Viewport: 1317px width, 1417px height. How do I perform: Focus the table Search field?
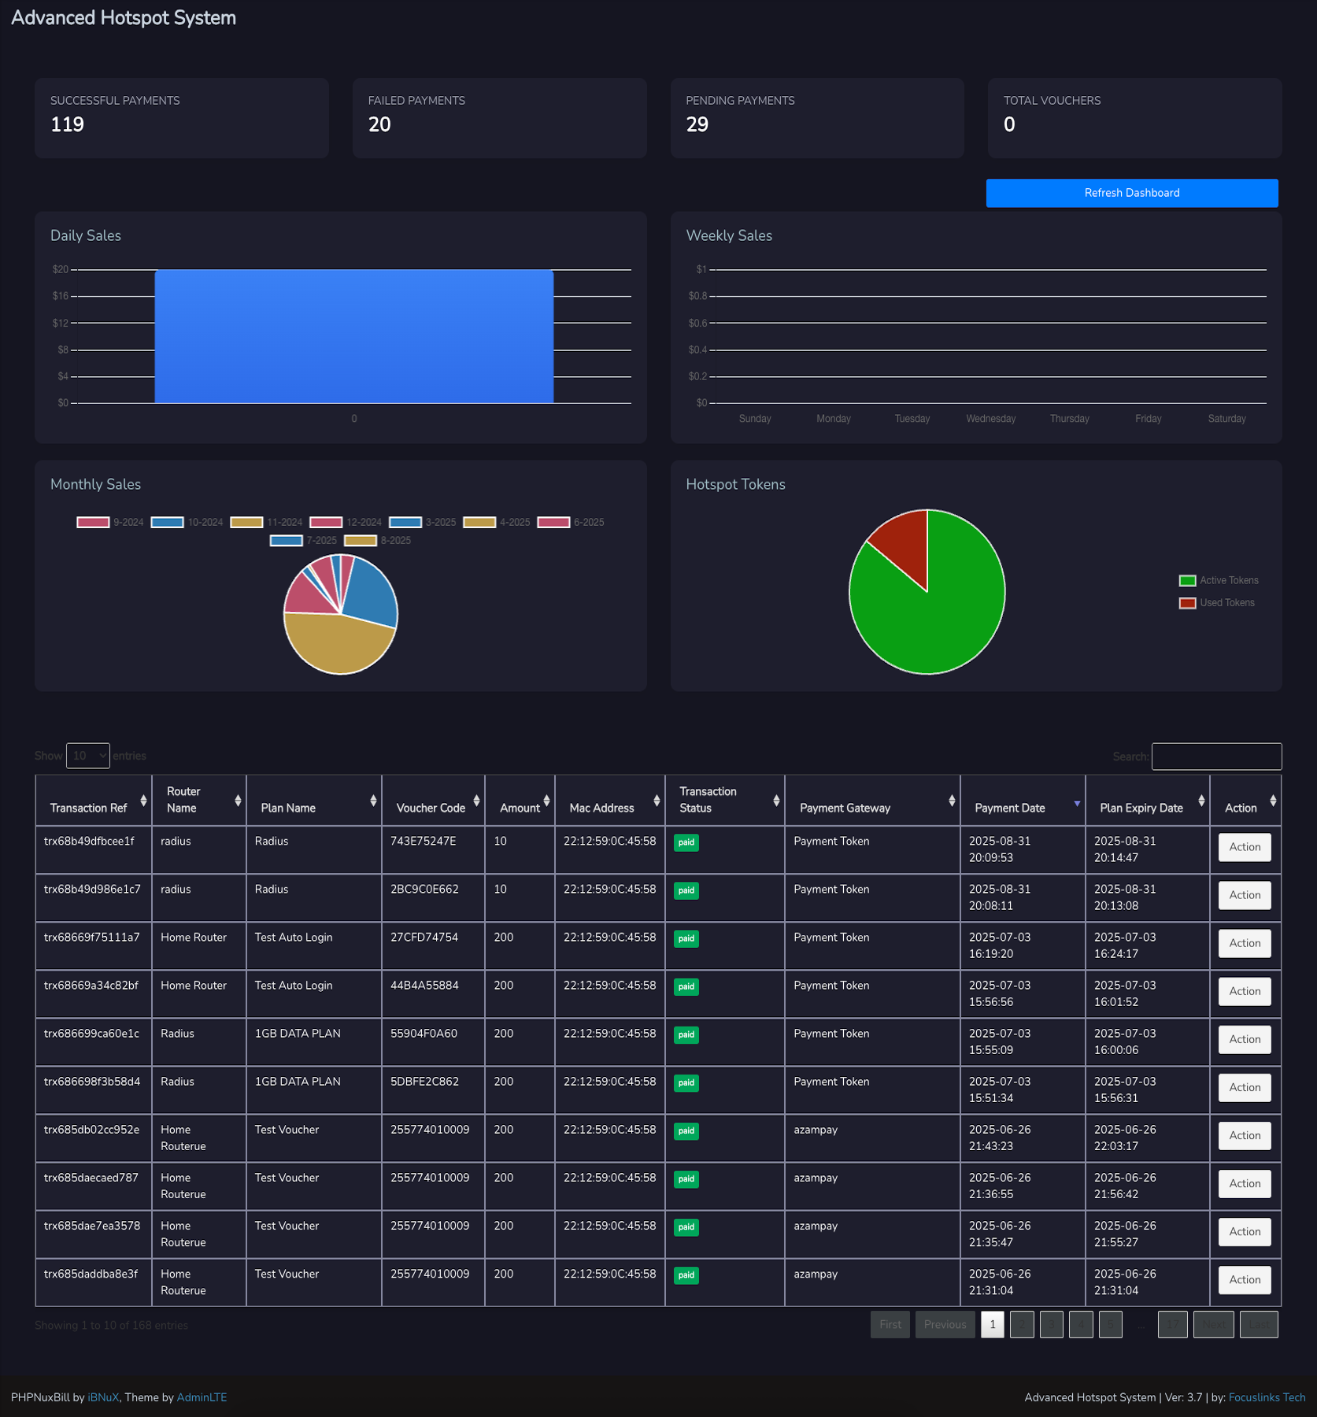[x=1217, y=757]
